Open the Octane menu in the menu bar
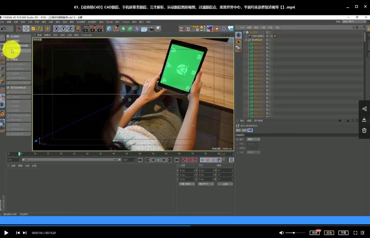 click(126, 22)
